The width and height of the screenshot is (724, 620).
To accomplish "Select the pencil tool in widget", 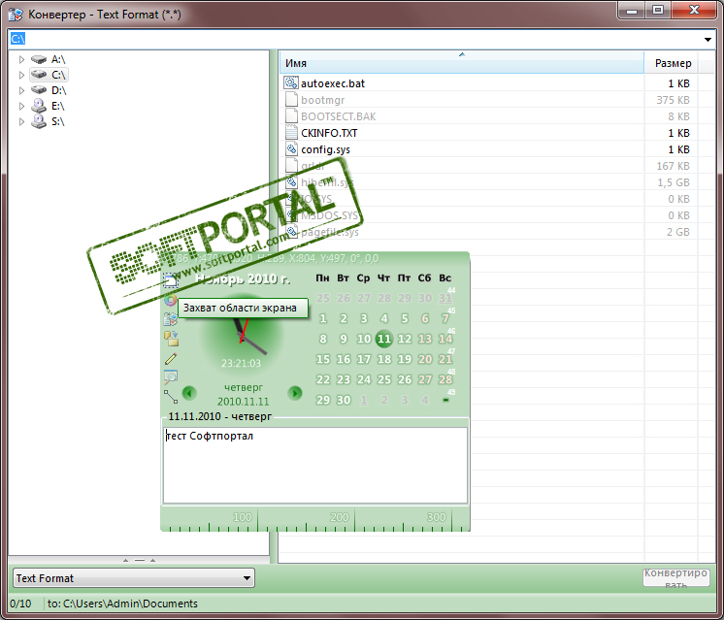I will click(x=171, y=358).
